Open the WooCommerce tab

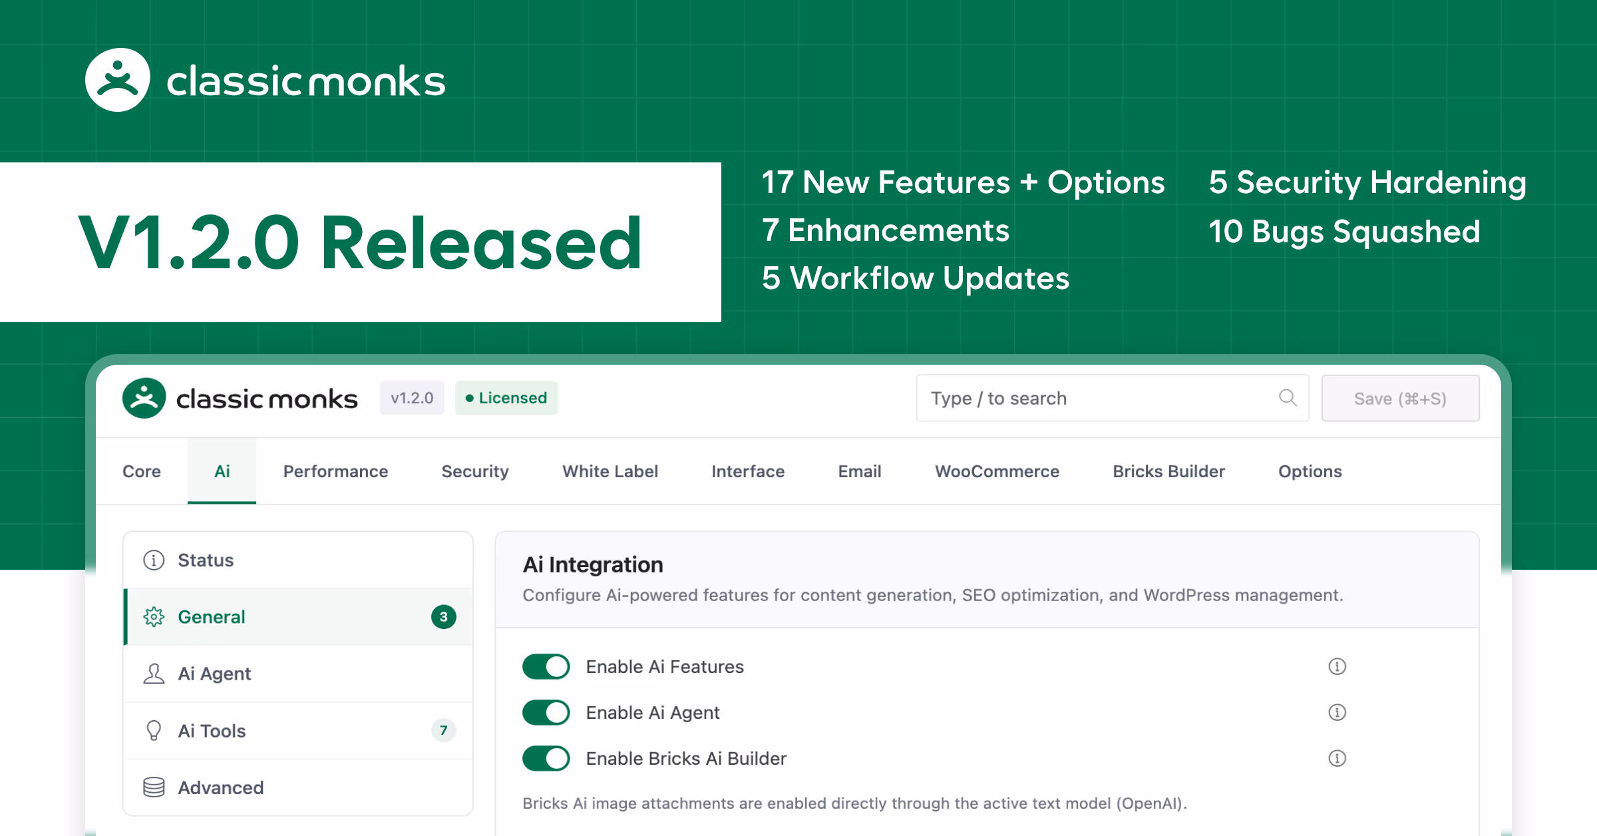(x=997, y=471)
